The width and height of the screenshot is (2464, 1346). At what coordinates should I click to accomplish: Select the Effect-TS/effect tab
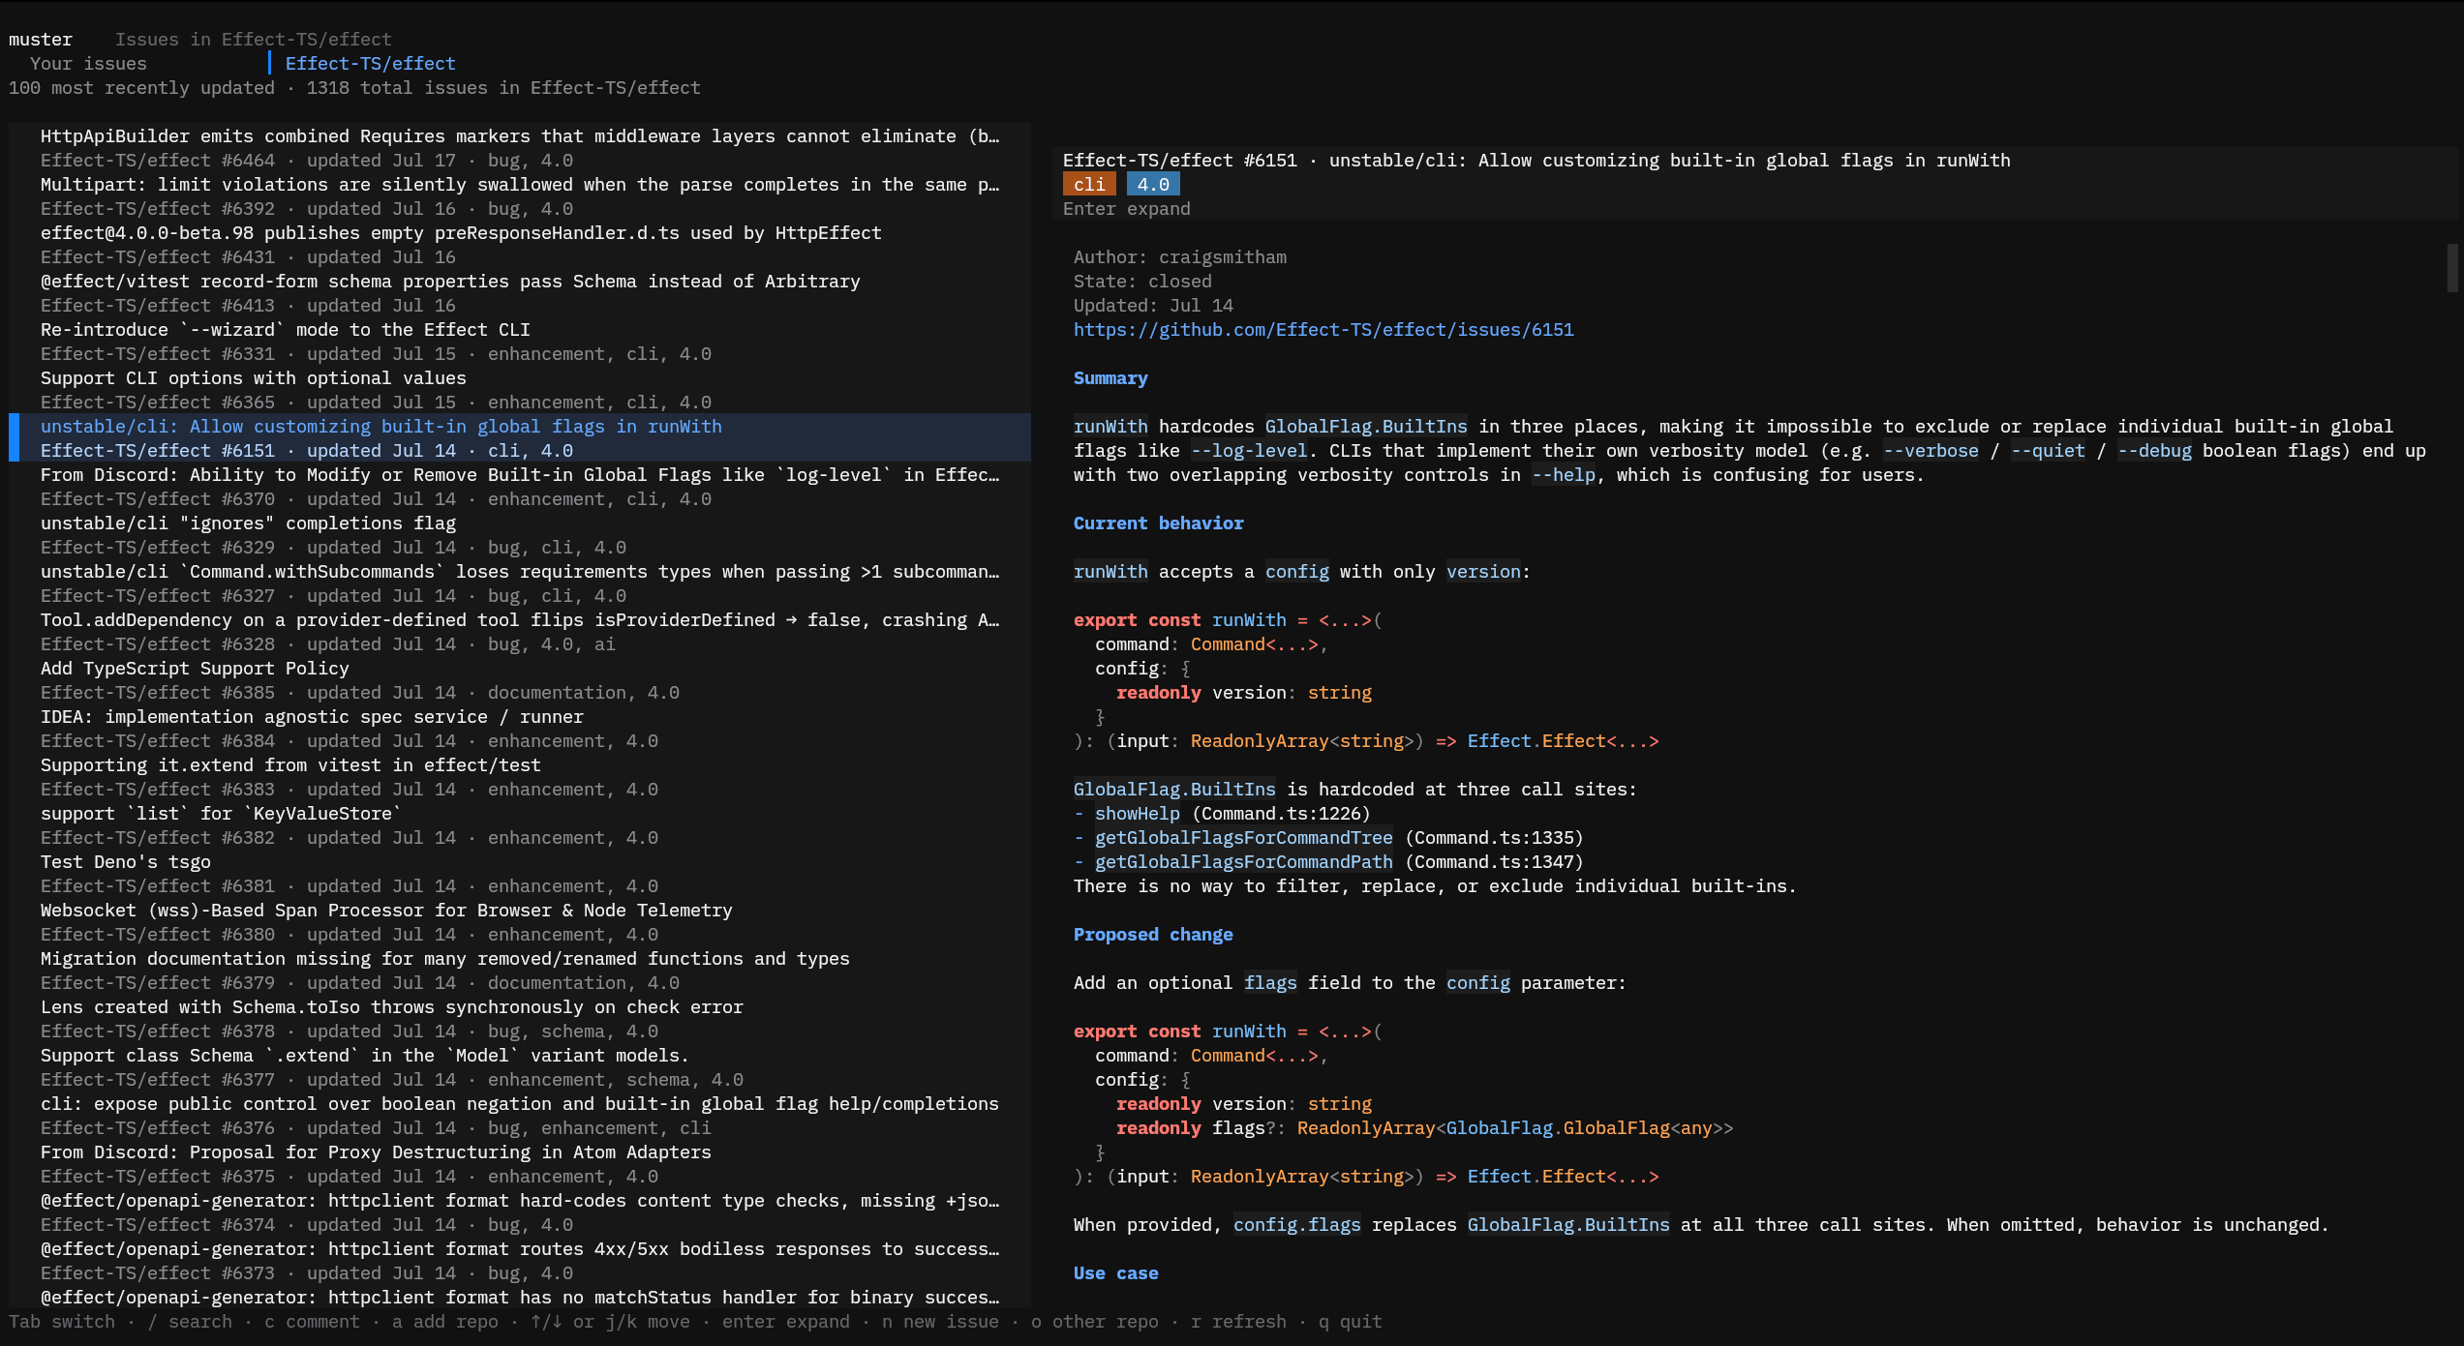[x=370, y=64]
